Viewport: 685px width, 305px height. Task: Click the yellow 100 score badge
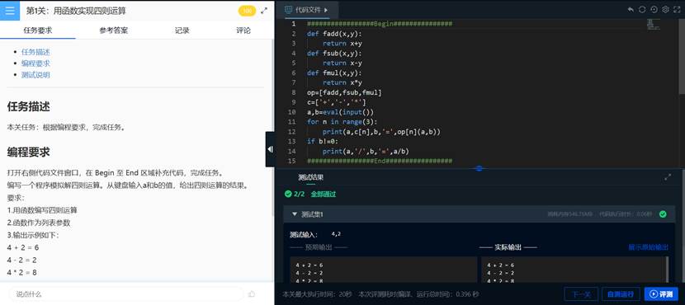pos(248,11)
